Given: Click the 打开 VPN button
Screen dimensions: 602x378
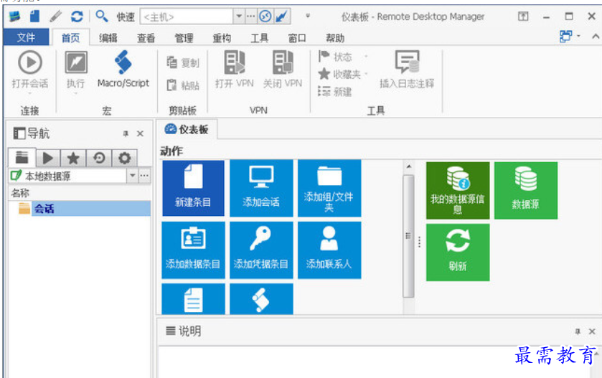Looking at the screenshot, I should click(x=235, y=70).
